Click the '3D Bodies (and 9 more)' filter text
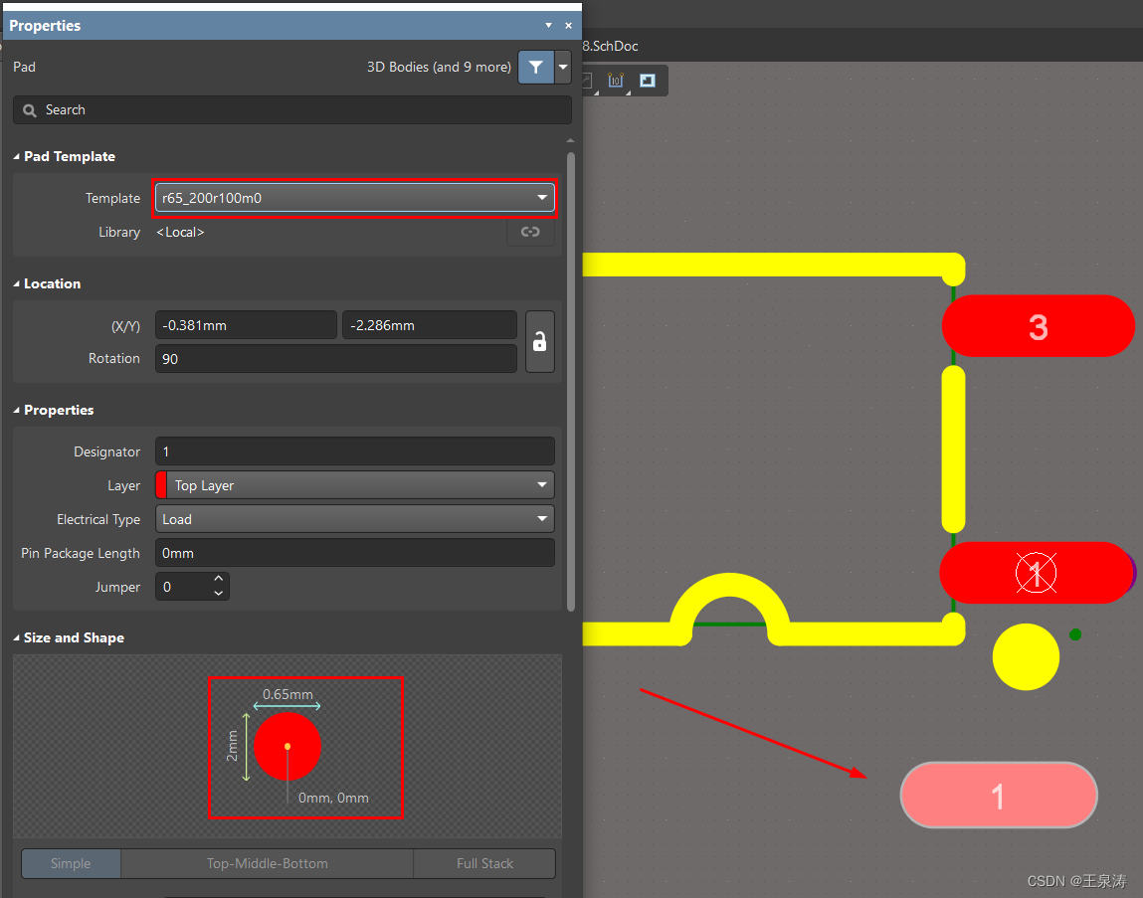 pos(439,67)
